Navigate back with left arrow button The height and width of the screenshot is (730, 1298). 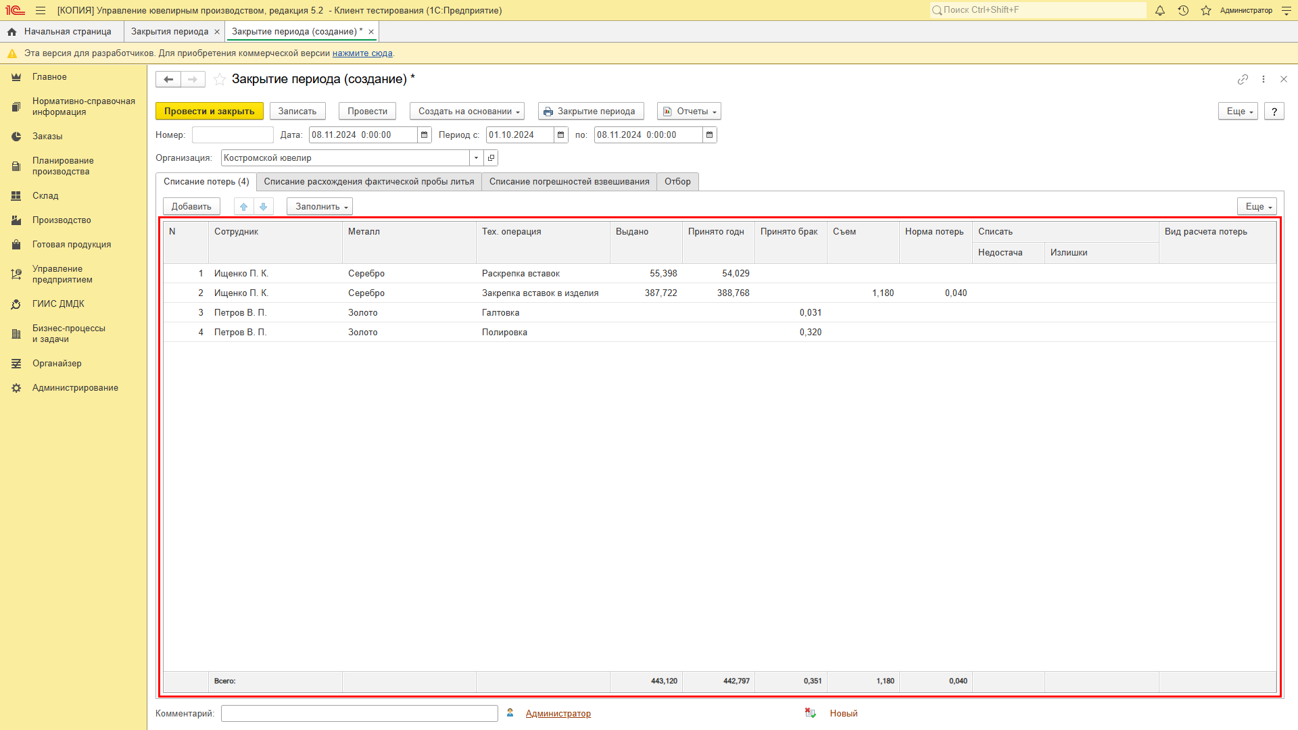pyautogui.click(x=168, y=79)
